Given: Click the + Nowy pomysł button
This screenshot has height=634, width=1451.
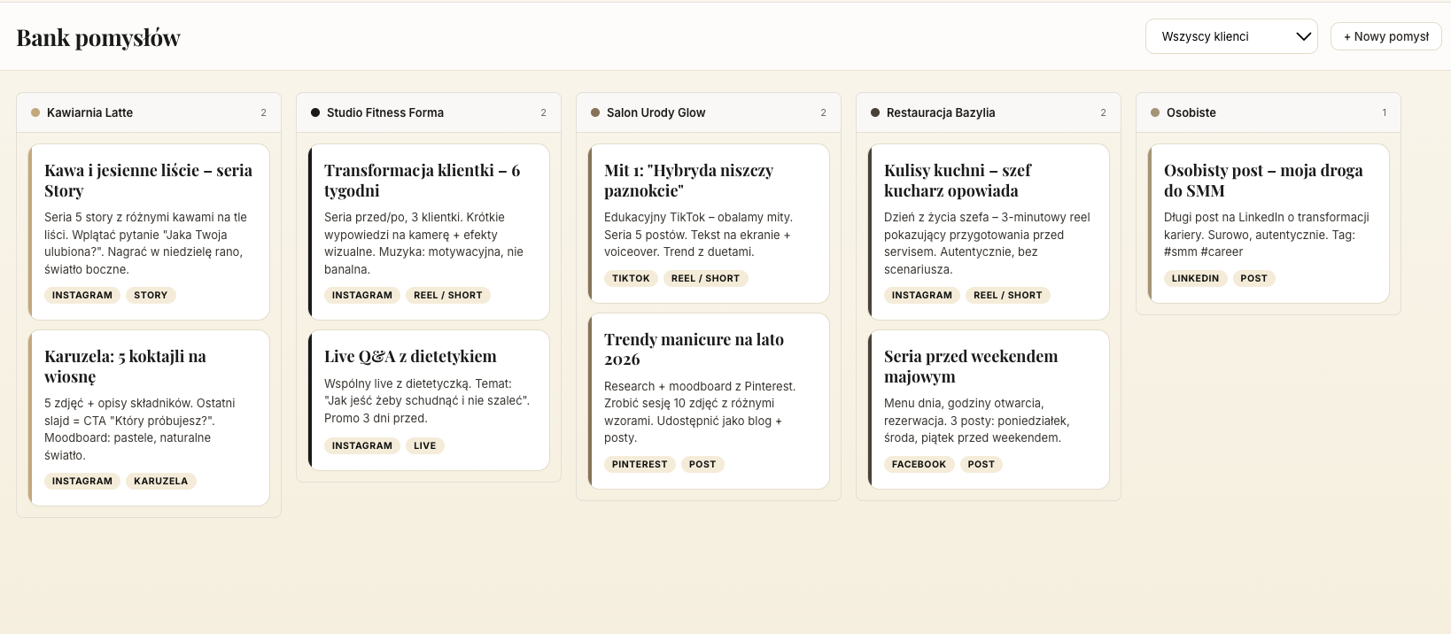Looking at the screenshot, I should tap(1385, 36).
